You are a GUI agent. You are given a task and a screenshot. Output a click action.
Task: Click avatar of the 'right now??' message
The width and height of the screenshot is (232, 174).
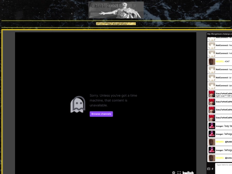[x=212, y=94]
